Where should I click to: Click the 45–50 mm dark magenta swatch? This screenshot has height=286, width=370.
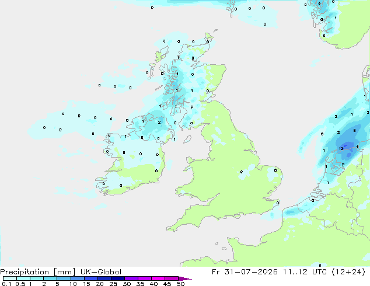[x=172, y=278]
